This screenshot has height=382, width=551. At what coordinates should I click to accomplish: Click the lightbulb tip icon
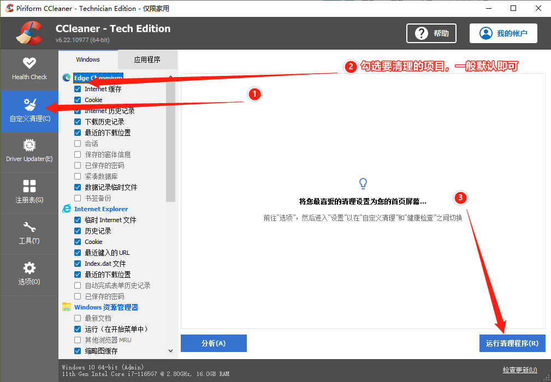[363, 183]
